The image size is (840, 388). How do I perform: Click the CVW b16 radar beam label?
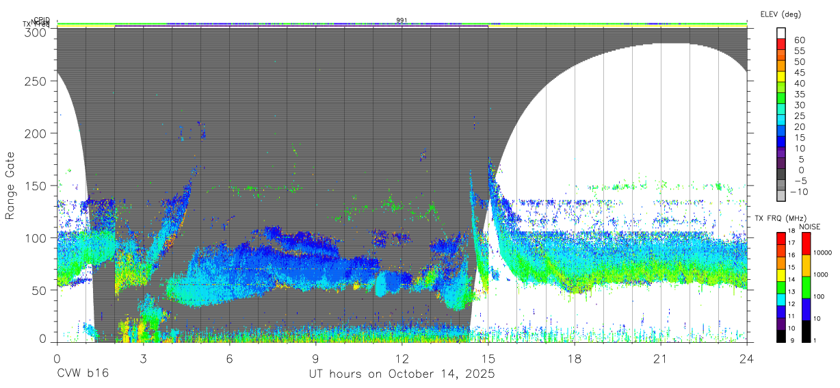coord(82,374)
